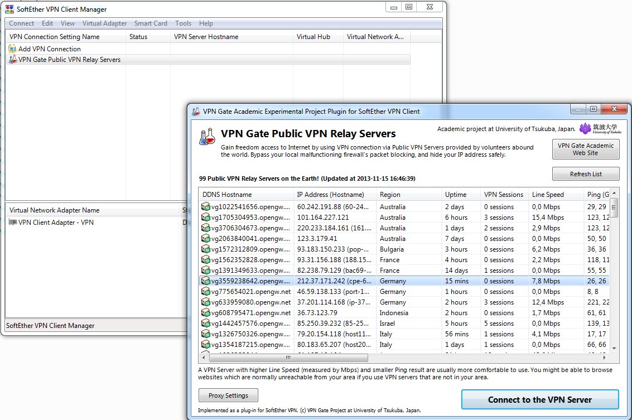Click the horizontal scrollbar left arrow

click(204, 358)
